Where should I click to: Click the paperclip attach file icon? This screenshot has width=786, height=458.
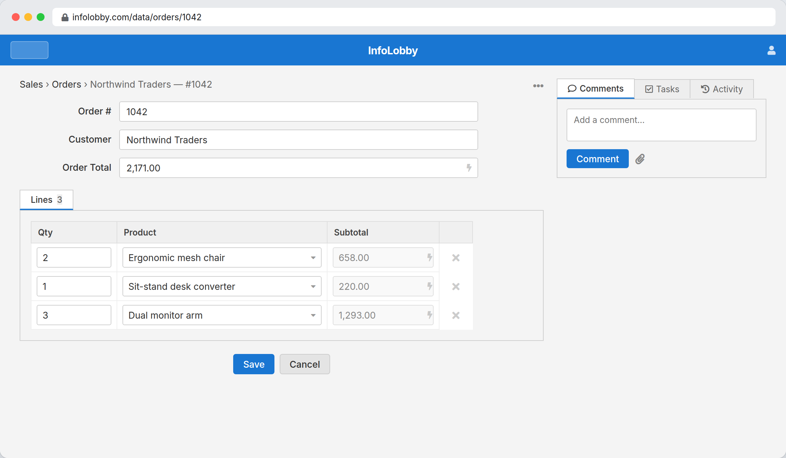(x=640, y=159)
